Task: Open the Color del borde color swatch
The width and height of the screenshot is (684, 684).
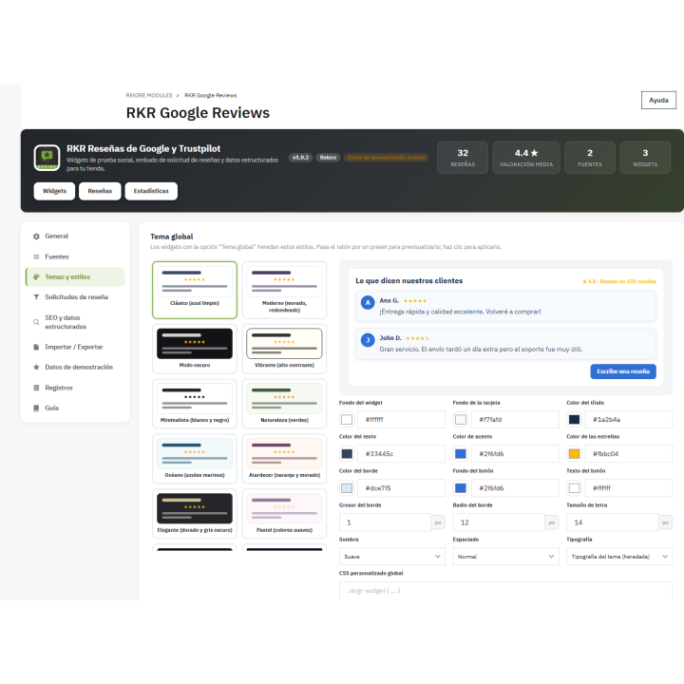Action: [x=347, y=487]
